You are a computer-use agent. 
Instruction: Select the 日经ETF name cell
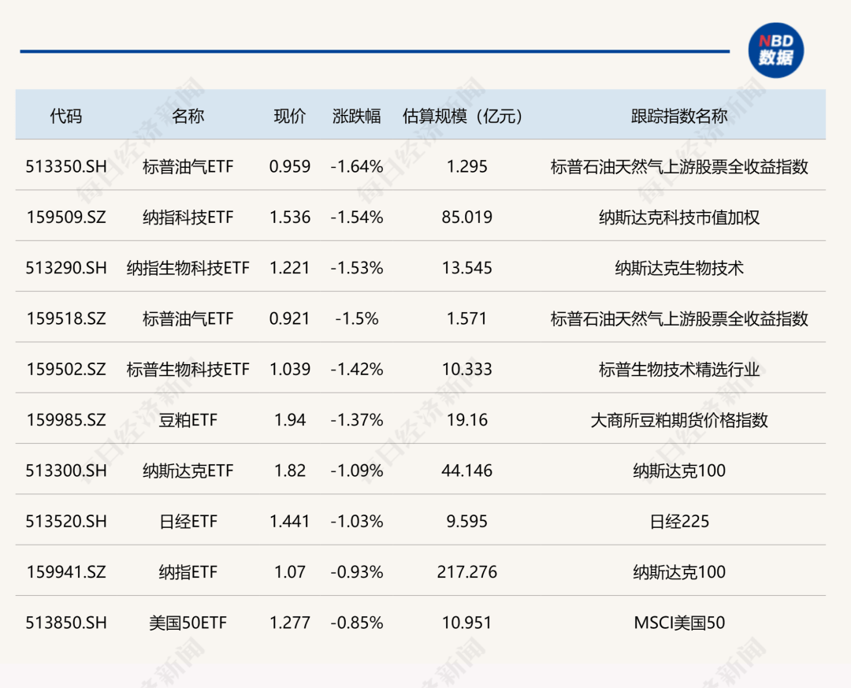(188, 521)
